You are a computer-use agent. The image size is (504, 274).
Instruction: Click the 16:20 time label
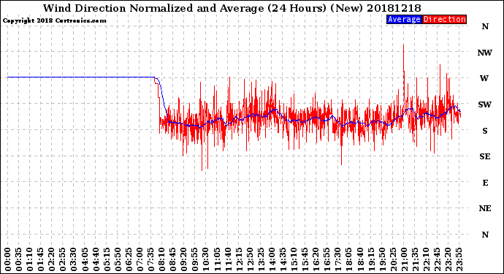click(316, 259)
